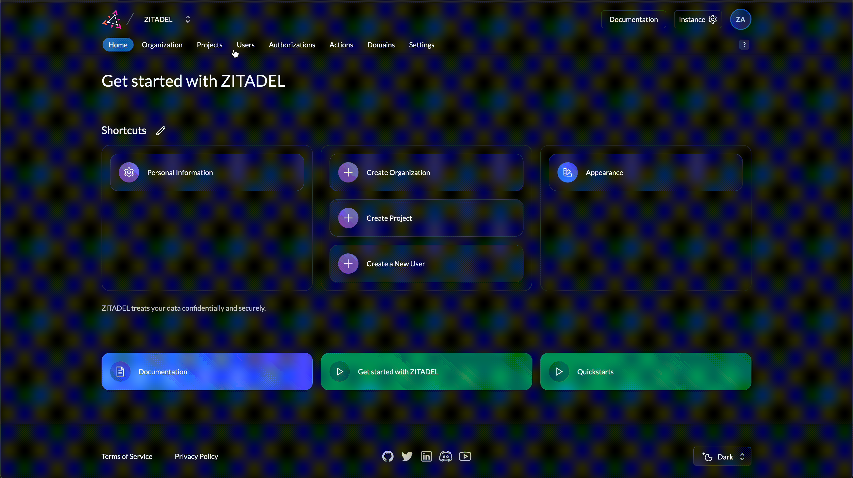Open the Twitter icon link in footer

(407, 456)
